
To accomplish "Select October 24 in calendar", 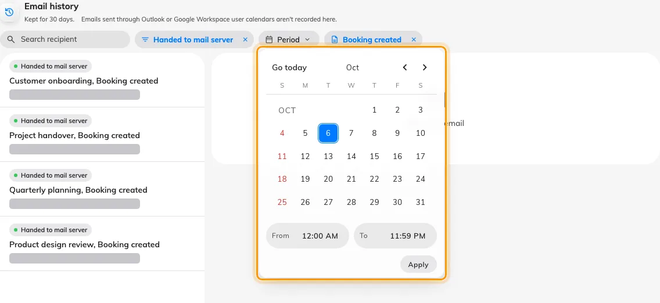I will click(421, 179).
